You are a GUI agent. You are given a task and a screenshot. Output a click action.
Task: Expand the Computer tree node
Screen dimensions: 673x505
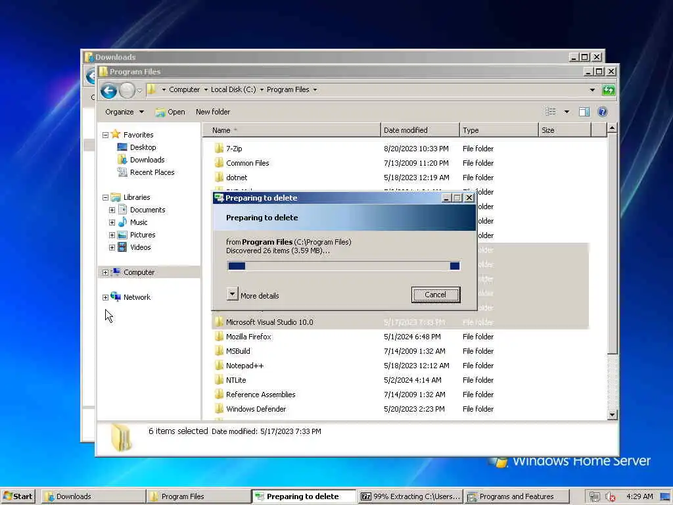[106, 273]
